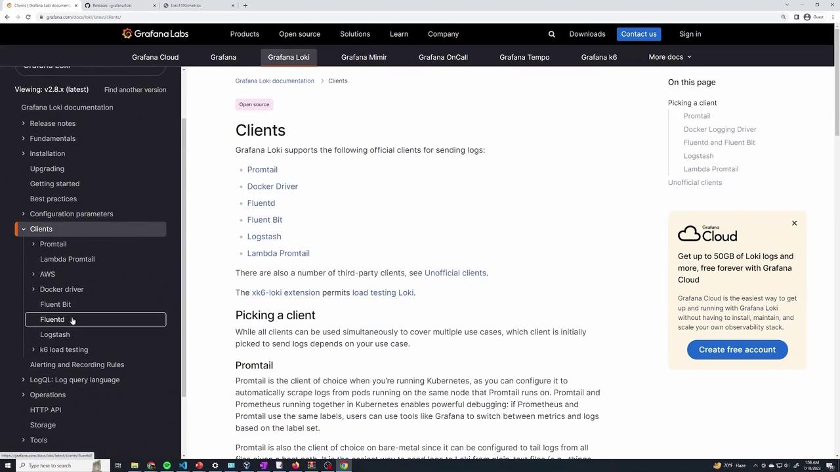Open the tab search chevron in title bar
Screen dimensions: 840x472
787,5
